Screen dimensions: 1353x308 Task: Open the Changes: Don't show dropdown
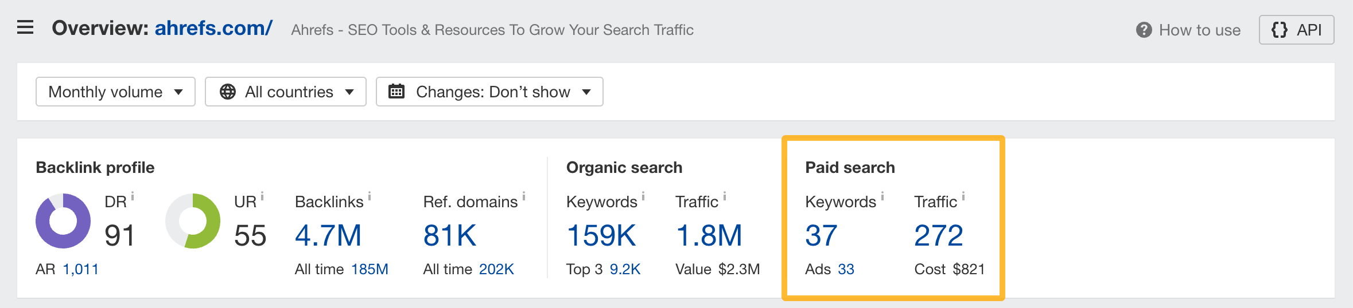tap(489, 92)
